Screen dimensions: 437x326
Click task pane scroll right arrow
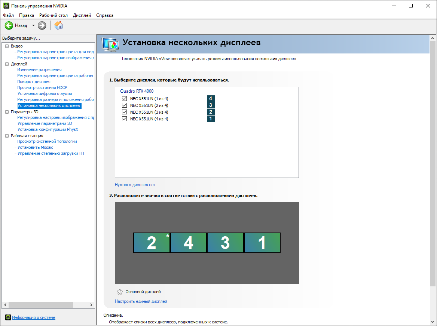coord(91,305)
